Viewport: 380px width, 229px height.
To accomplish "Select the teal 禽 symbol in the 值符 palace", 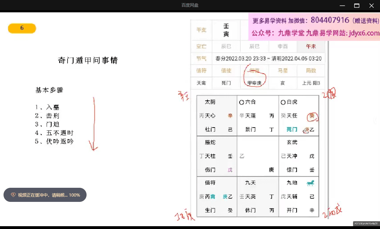I will (x=213, y=197).
